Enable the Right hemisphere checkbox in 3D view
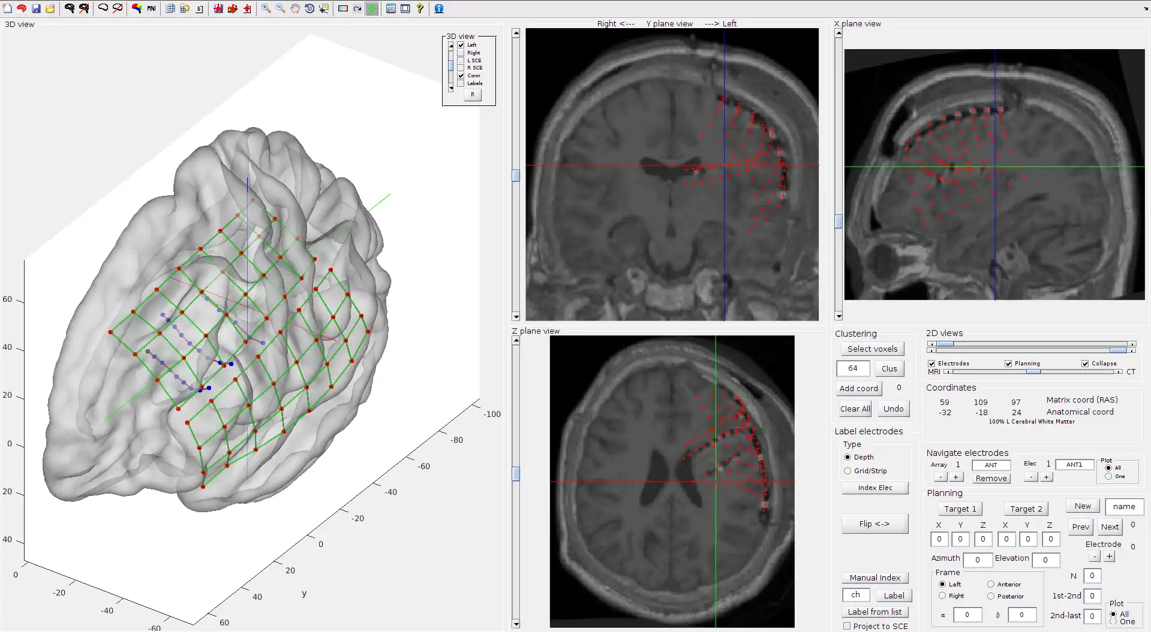Image resolution: width=1151 pixels, height=632 pixels. click(x=461, y=53)
